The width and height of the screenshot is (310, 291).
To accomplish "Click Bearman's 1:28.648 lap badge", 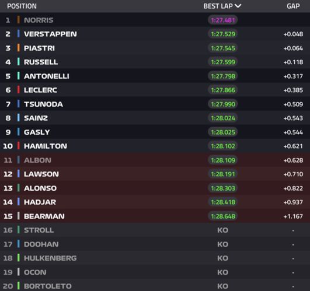I will click(x=223, y=216).
